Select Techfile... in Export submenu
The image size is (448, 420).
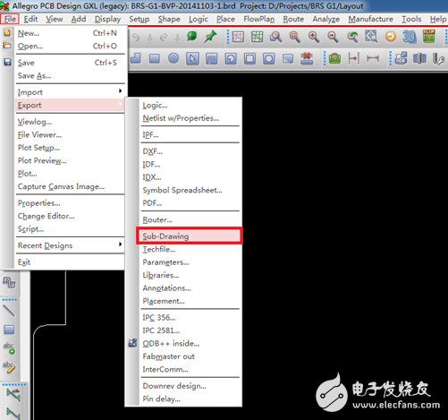tap(159, 249)
